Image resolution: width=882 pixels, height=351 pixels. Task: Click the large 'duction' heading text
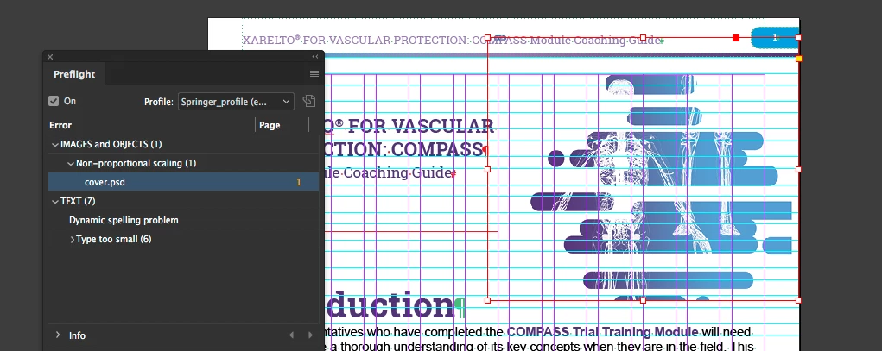[x=389, y=305]
